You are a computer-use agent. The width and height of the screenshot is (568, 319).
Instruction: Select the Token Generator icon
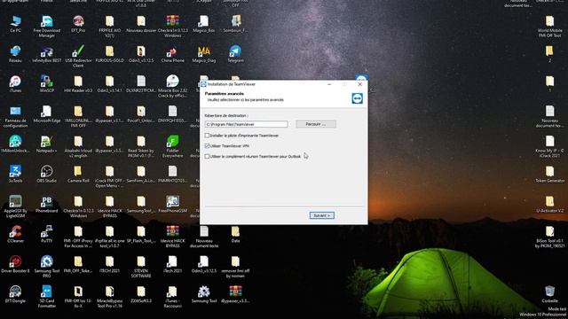coord(550,175)
